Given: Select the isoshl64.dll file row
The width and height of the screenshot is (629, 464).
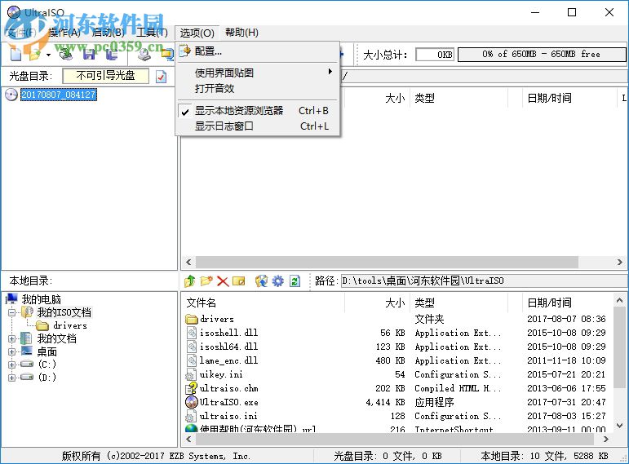Looking at the screenshot, I should tap(397, 347).
